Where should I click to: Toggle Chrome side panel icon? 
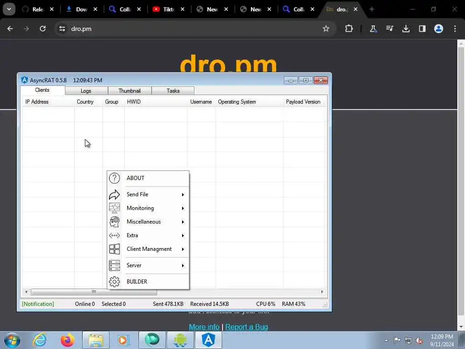click(x=422, y=29)
